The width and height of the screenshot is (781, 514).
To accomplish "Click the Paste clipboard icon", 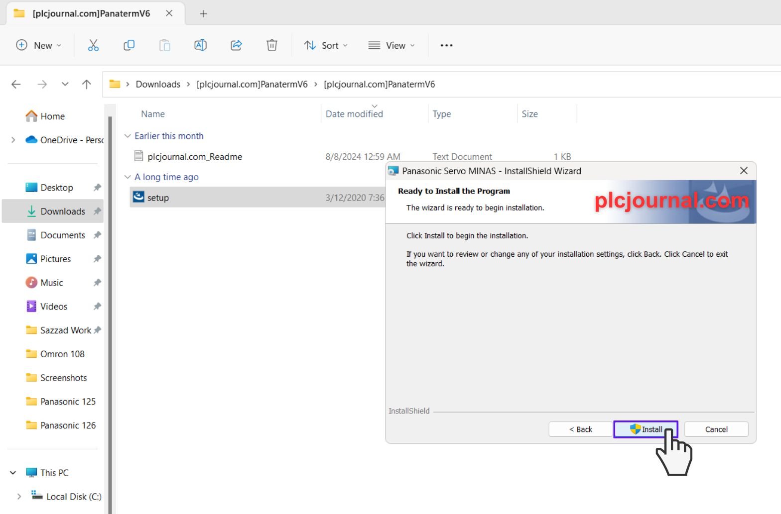I will (x=164, y=45).
